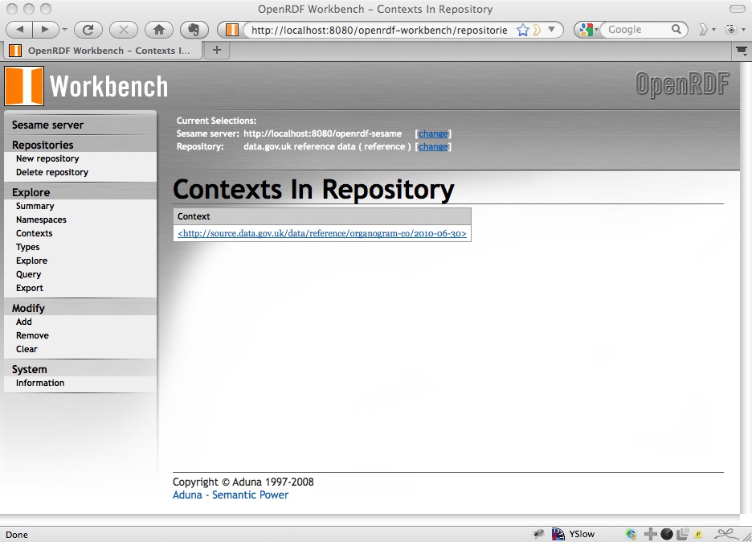Click the ribbon bow icon in status bar
This screenshot has height=542, width=752.
[725, 533]
